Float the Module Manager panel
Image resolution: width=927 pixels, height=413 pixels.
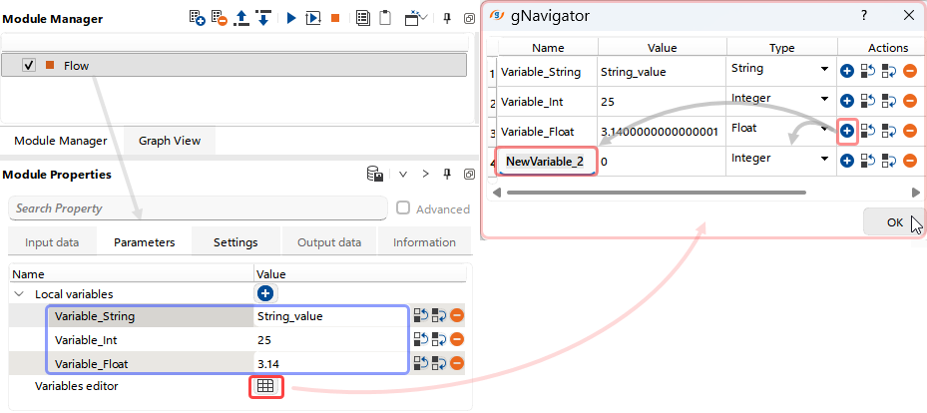(x=469, y=18)
